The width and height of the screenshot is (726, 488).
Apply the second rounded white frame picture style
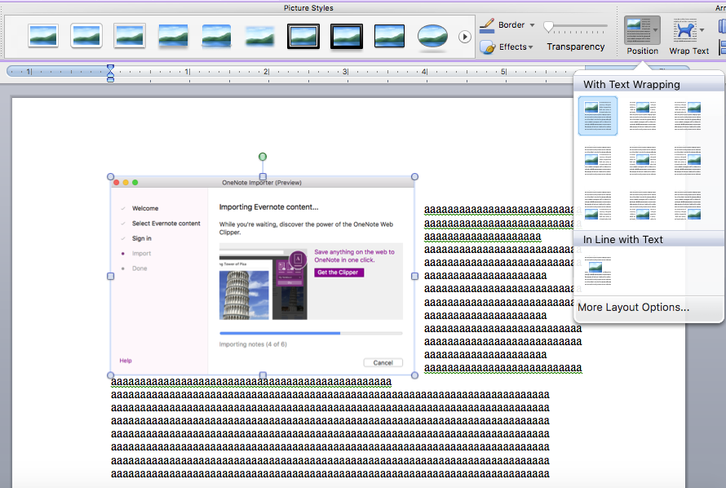point(86,36)
